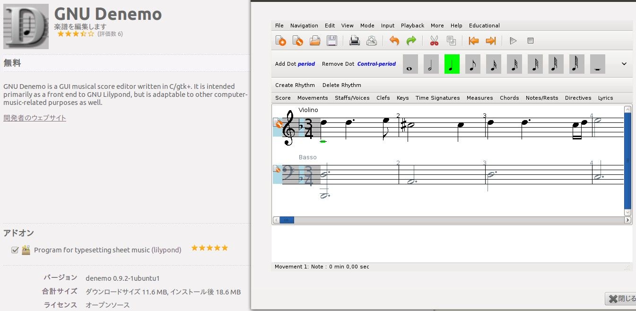Click Create Rhythm
The height and width of the screenshot is (311, 636).
pyautogui.click(x=295, y=85)
